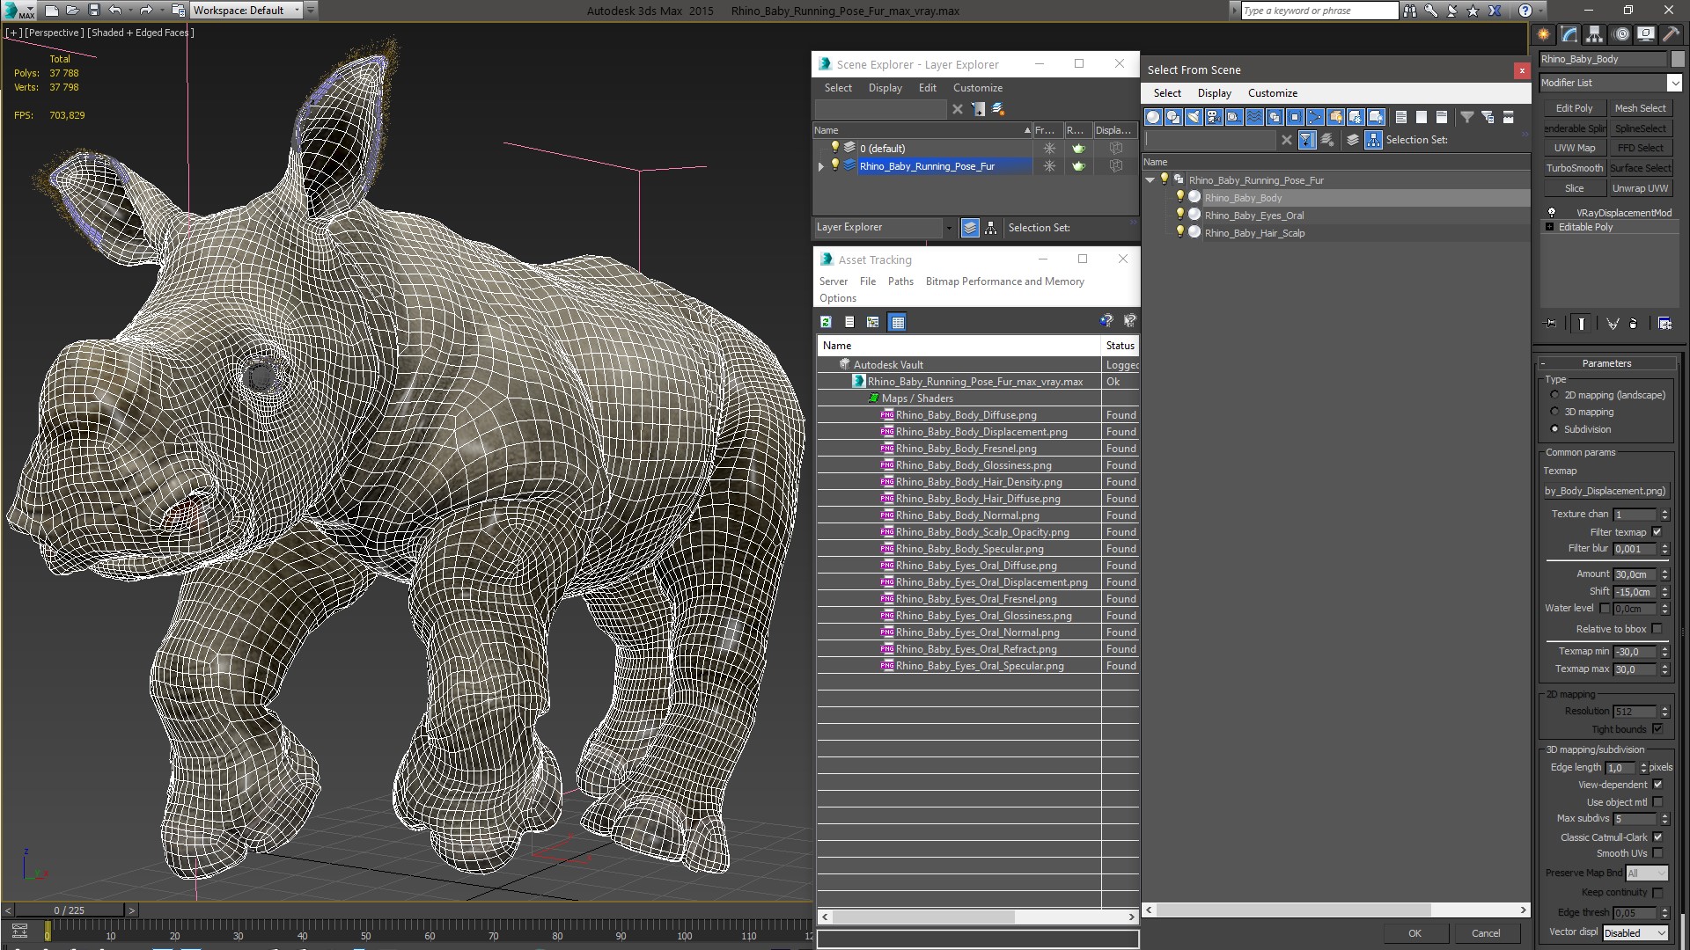This screenshot has height=950, width=1690.
Task: Open Paths menu in Asset Tracking
Action: coord(900,281)
